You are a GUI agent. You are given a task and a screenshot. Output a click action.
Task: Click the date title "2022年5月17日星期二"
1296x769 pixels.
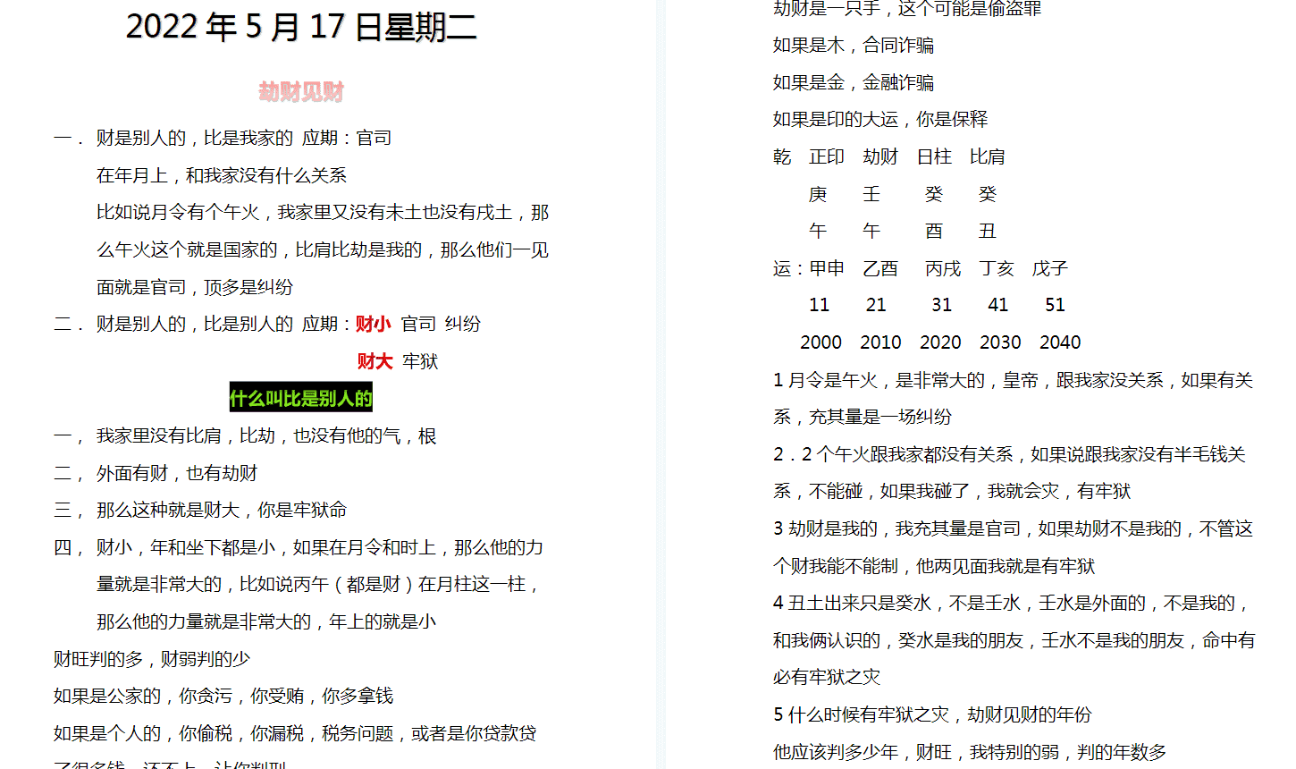pyautogui.click(x=301, y=27)
